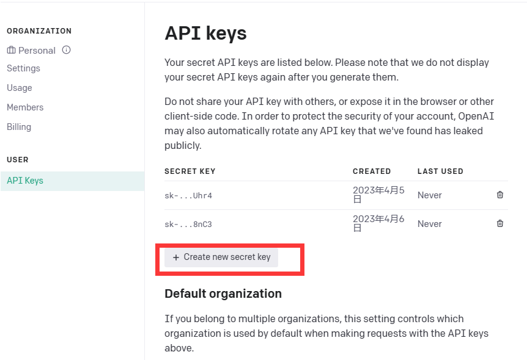Click the 2023年4月5日 created date

click(378, 195)
